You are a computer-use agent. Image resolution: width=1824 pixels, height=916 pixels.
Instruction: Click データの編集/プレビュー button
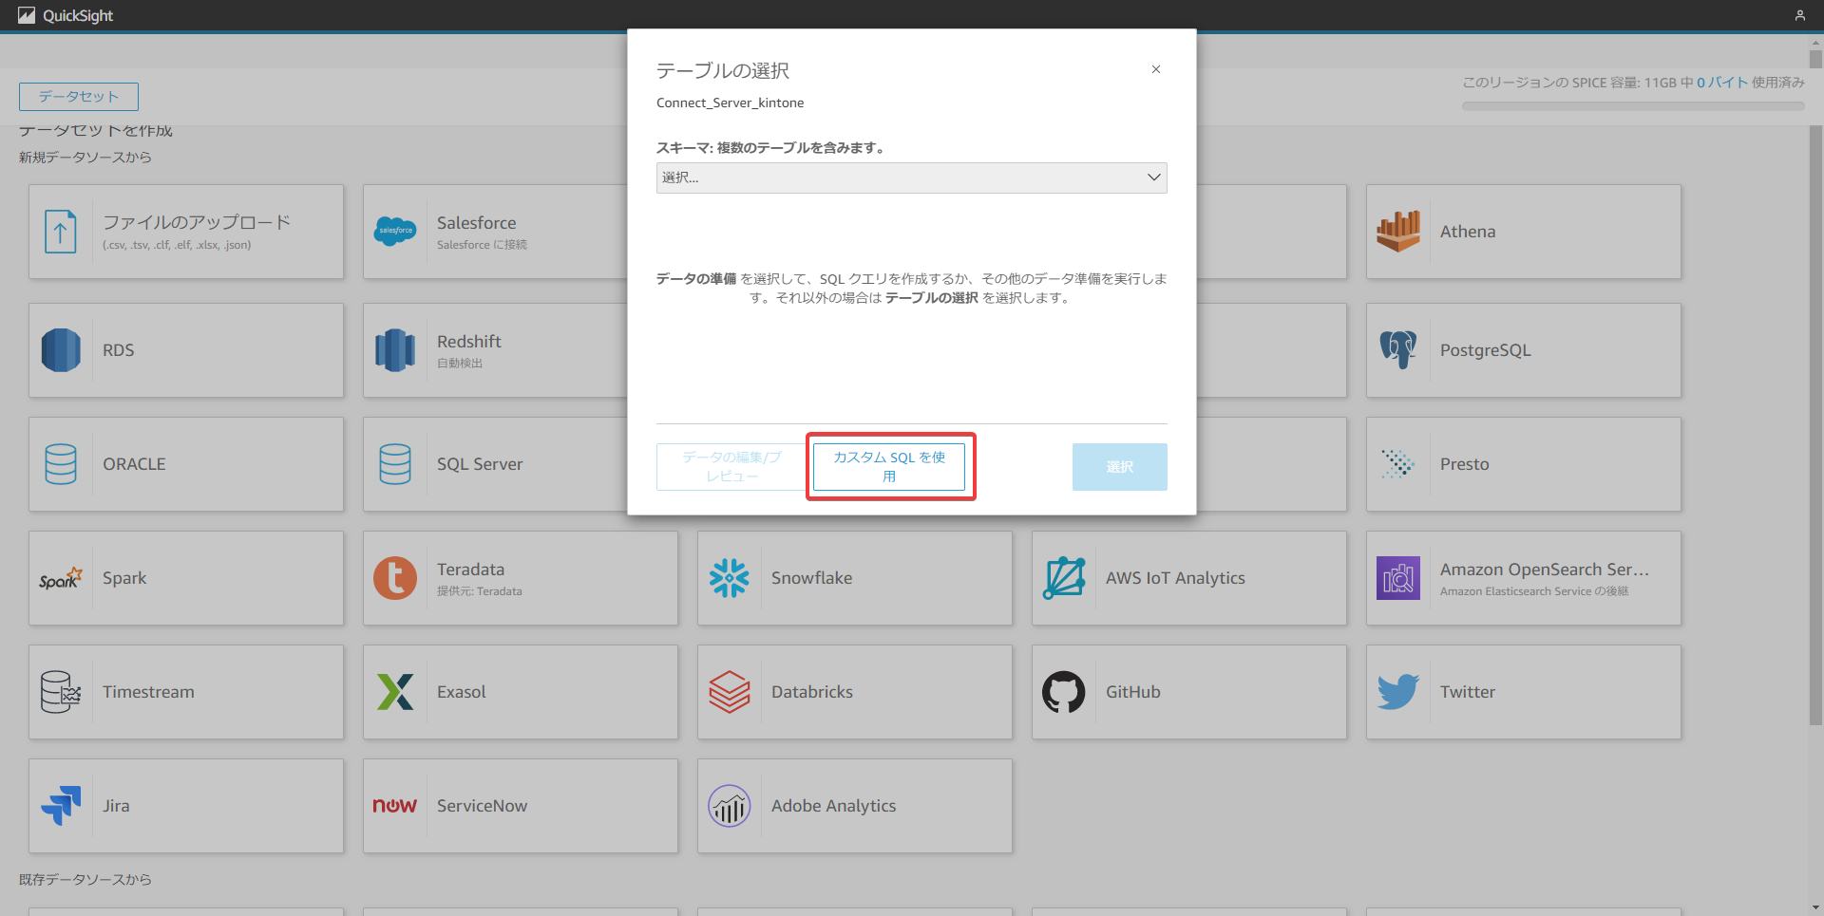tap(732, 466)
